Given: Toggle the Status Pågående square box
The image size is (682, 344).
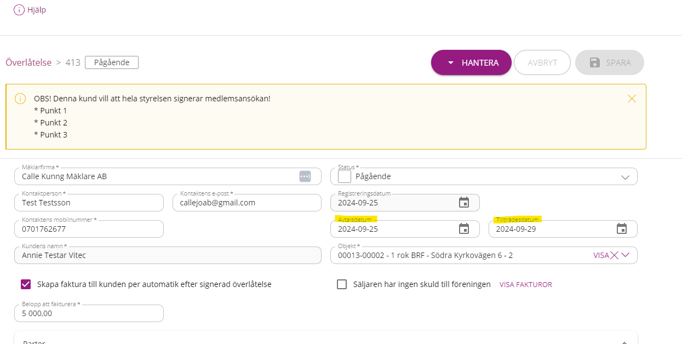Looking at the screenshot, I should click(x=345, y=176).
